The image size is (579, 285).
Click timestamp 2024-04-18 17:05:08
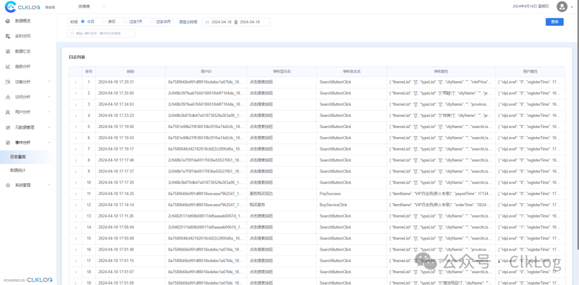tap(116, 238)
